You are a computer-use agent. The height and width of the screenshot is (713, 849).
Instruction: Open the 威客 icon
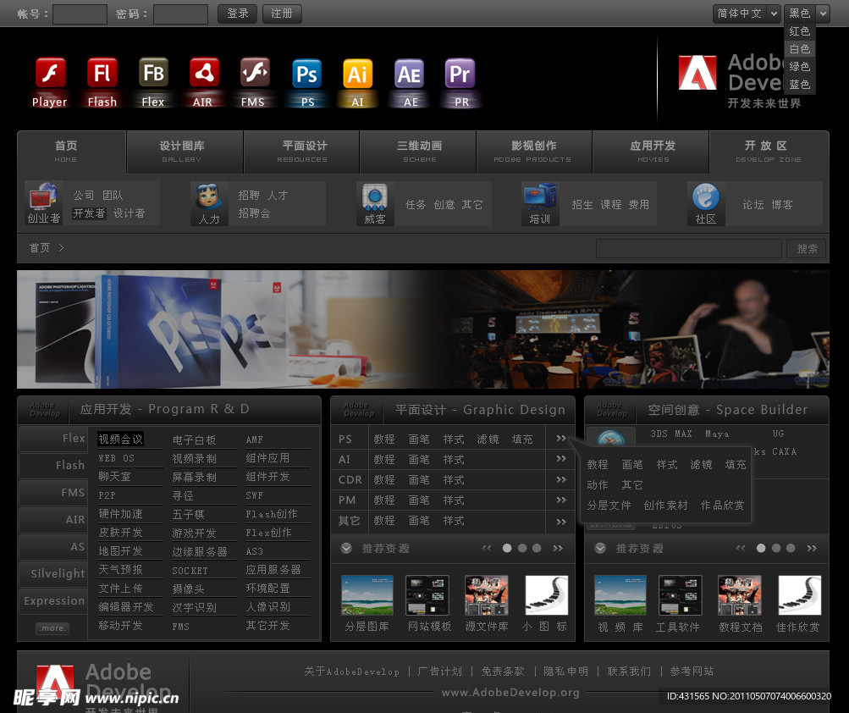pos(375,197)
